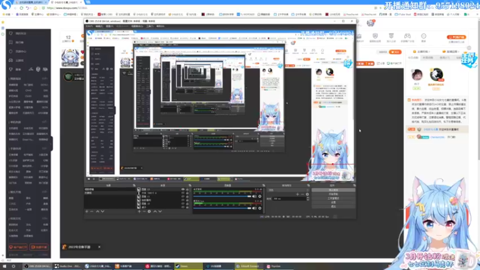Add a new source in OBS Sources panel
Viewport: 480px width, 270px height.
pos(139,211)
